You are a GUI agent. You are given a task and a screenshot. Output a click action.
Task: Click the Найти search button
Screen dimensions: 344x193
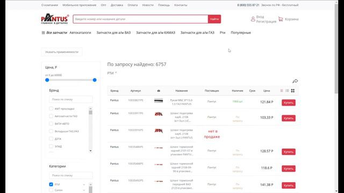pos(214,19)
